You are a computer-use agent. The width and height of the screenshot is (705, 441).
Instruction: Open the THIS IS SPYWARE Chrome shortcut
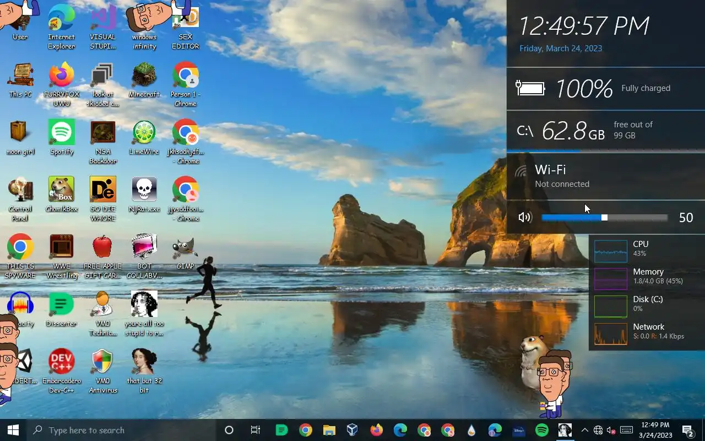(20, 256)
